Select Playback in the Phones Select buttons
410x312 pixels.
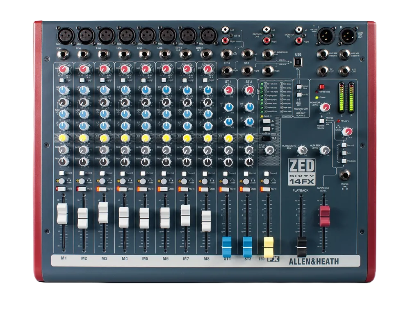(344, 161)
